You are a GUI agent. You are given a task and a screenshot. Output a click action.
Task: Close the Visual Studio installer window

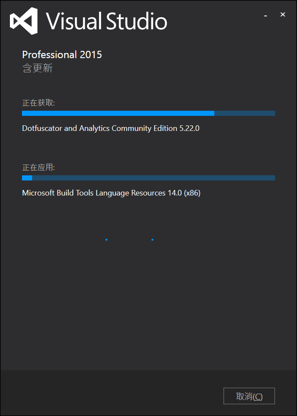pyautogui.click(x=283, y=15)
